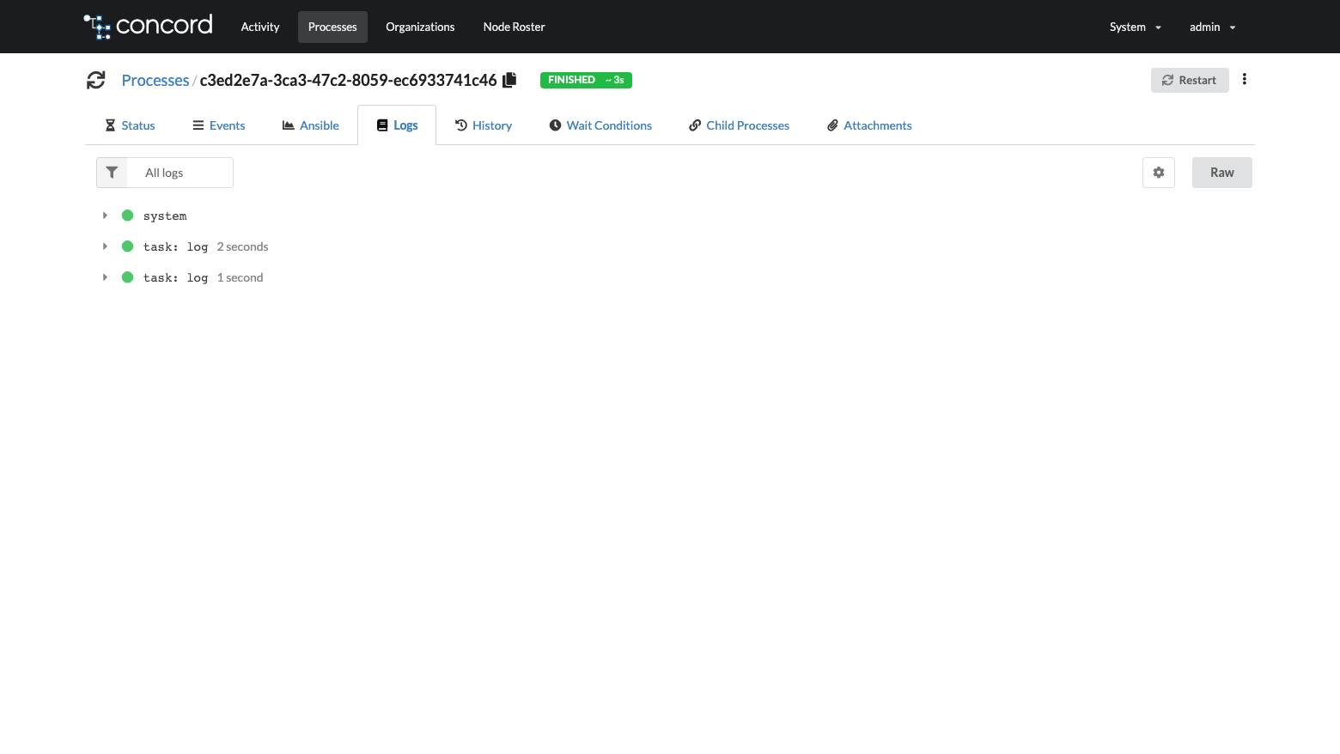Select the Logs tab
Screen dimensions: 1340x754
397,125
